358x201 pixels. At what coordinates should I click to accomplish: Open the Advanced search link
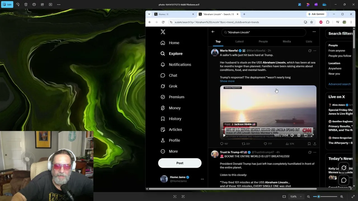point(340,84)
